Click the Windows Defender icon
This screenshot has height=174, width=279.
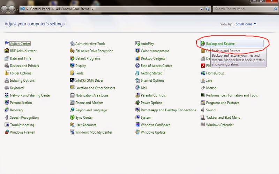tap(203, 125)
